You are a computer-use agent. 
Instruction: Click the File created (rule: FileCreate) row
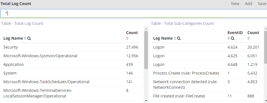pyautogui.click(x=206, y=96)
